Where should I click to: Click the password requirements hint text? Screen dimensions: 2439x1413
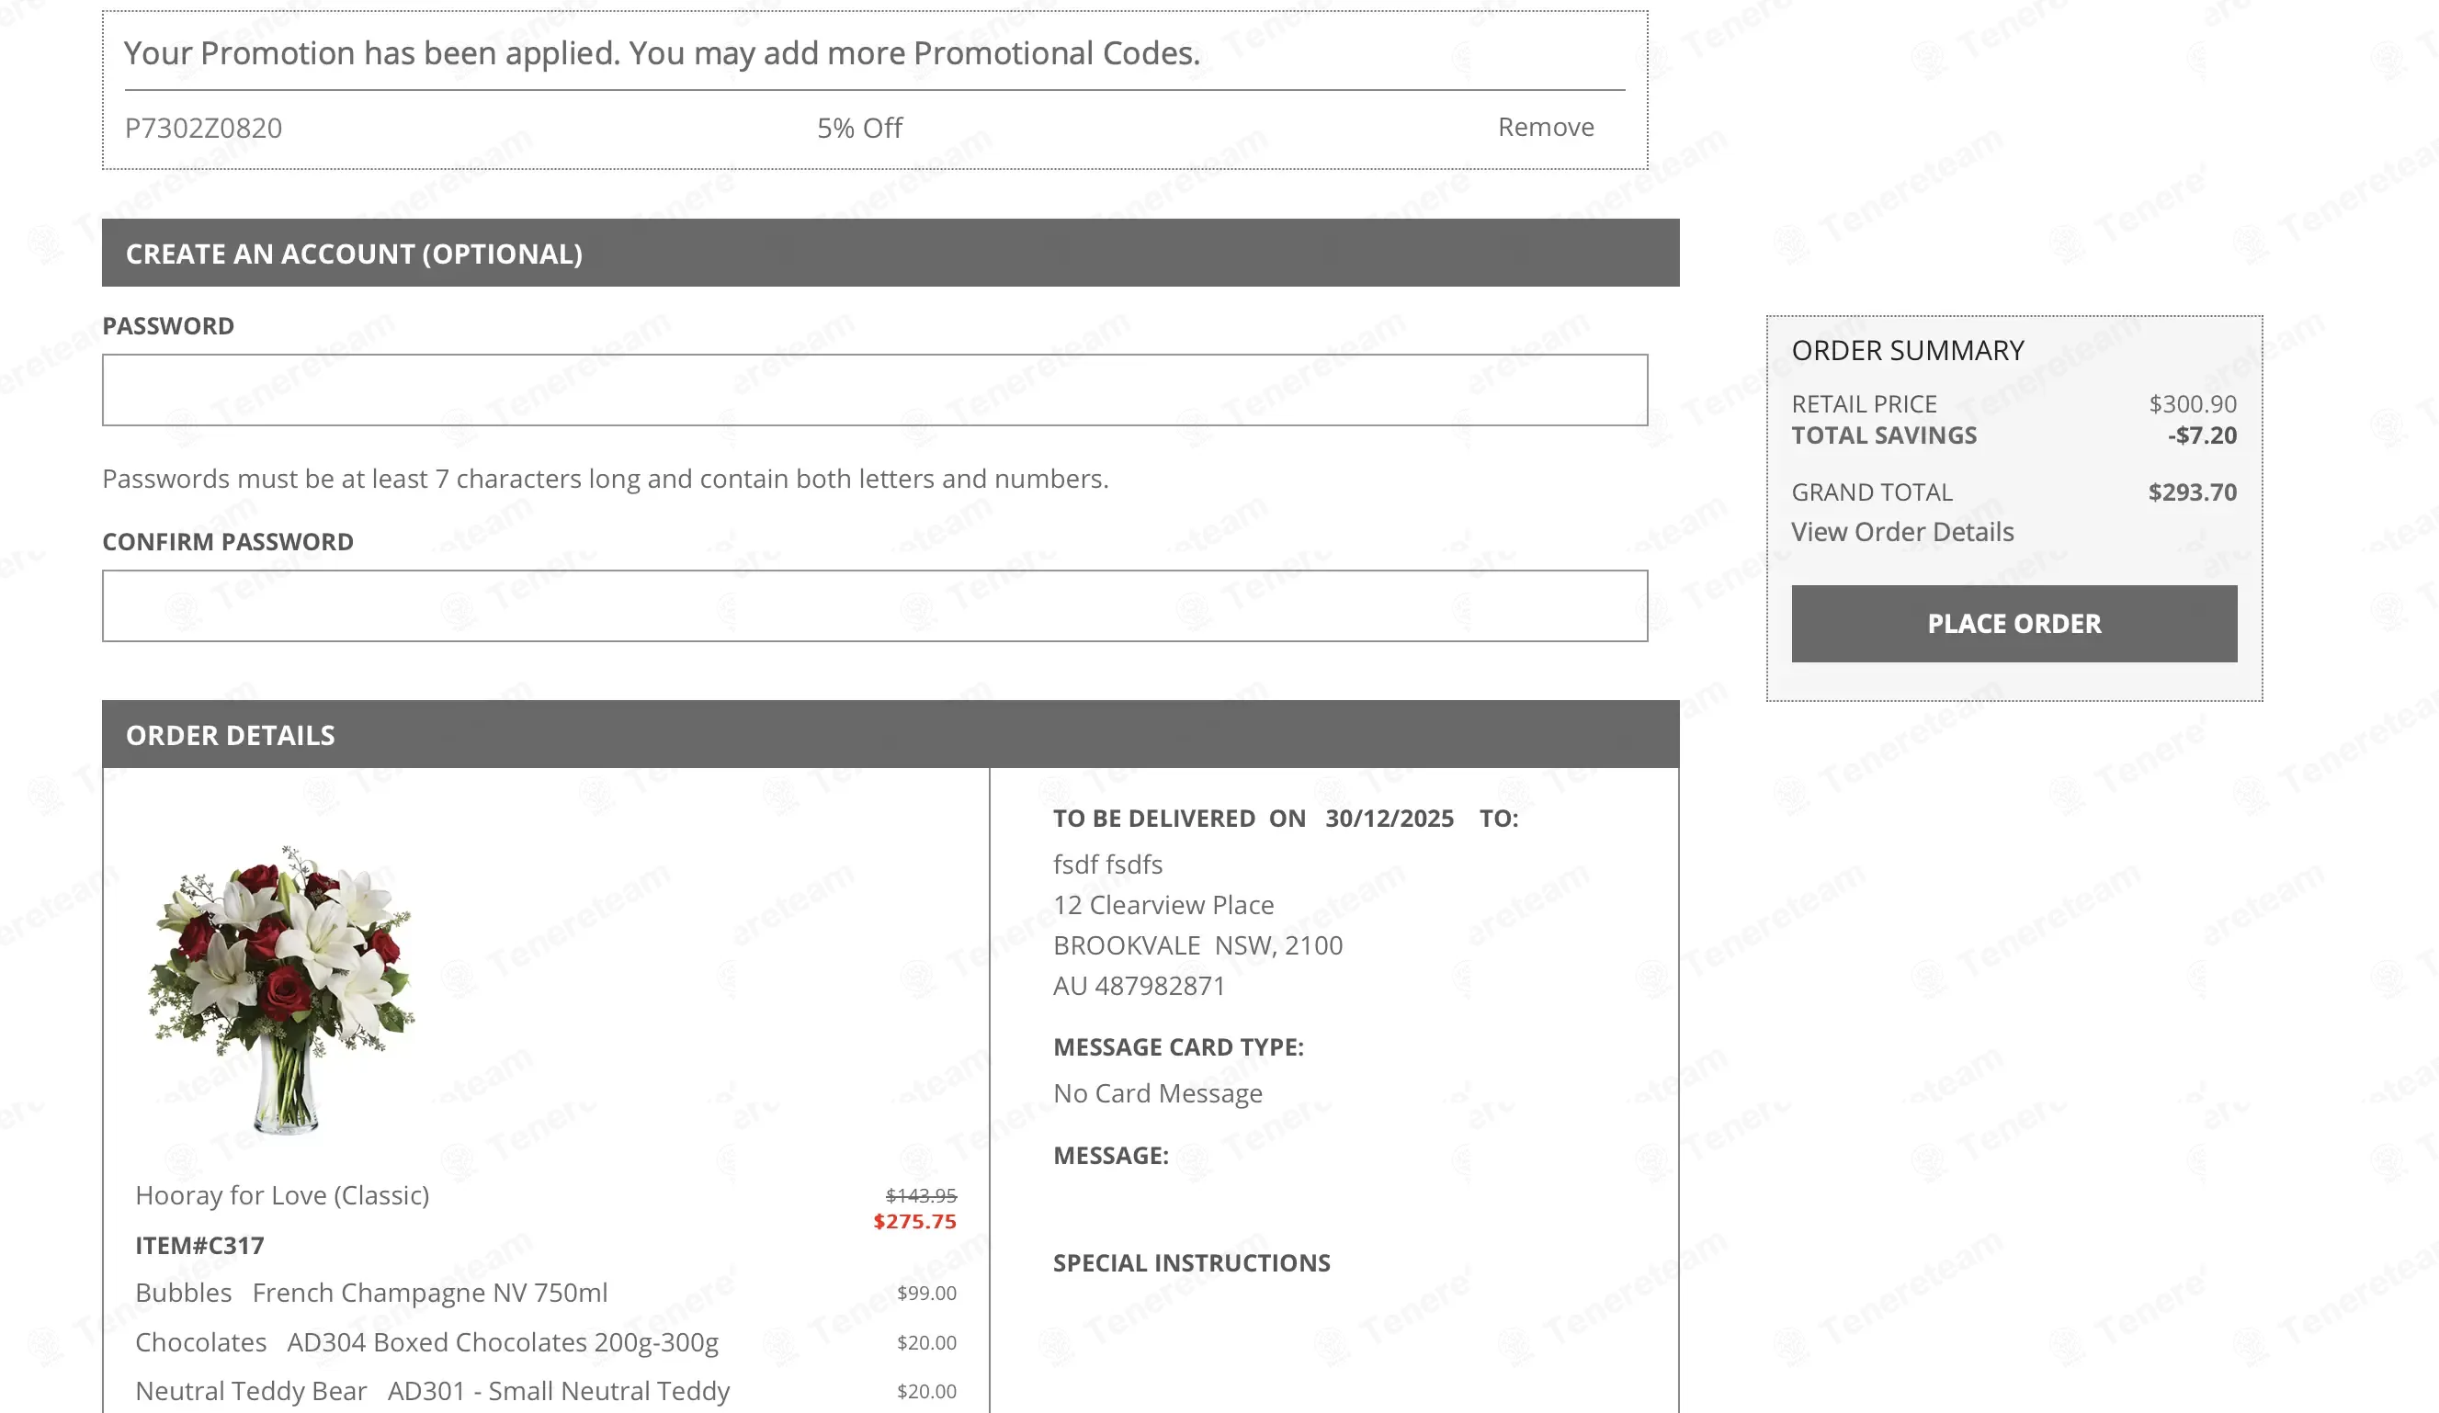[x=605, y=479]
